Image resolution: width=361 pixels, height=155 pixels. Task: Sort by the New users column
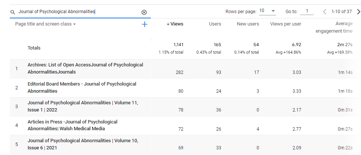(x=248, y=24)
